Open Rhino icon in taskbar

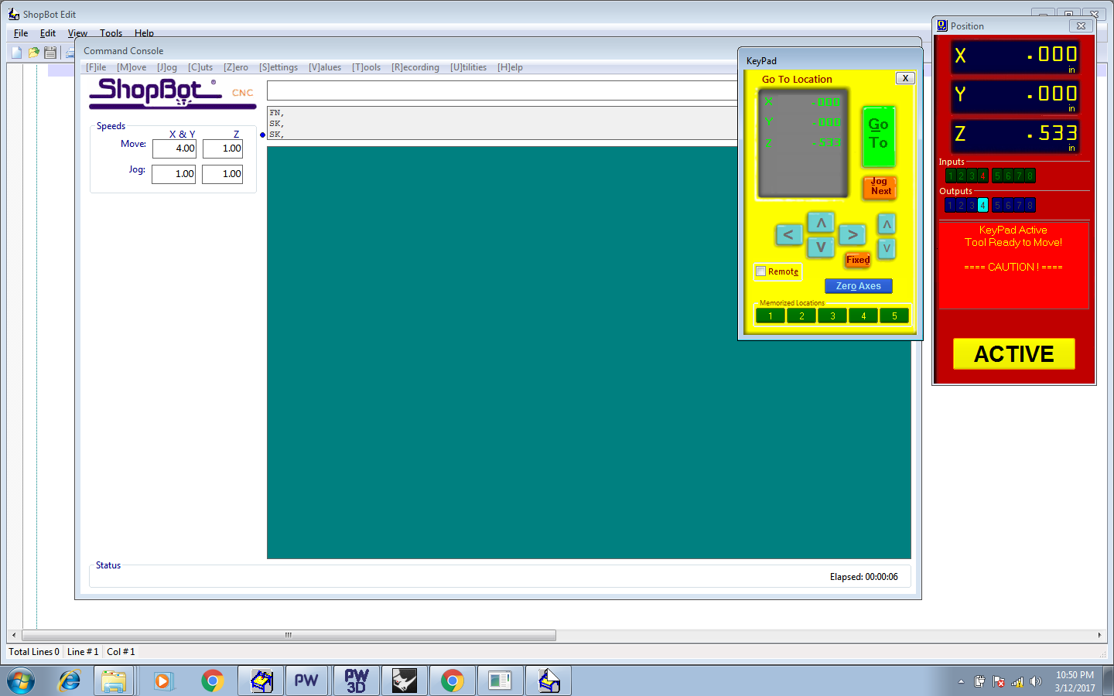(404, 681)
